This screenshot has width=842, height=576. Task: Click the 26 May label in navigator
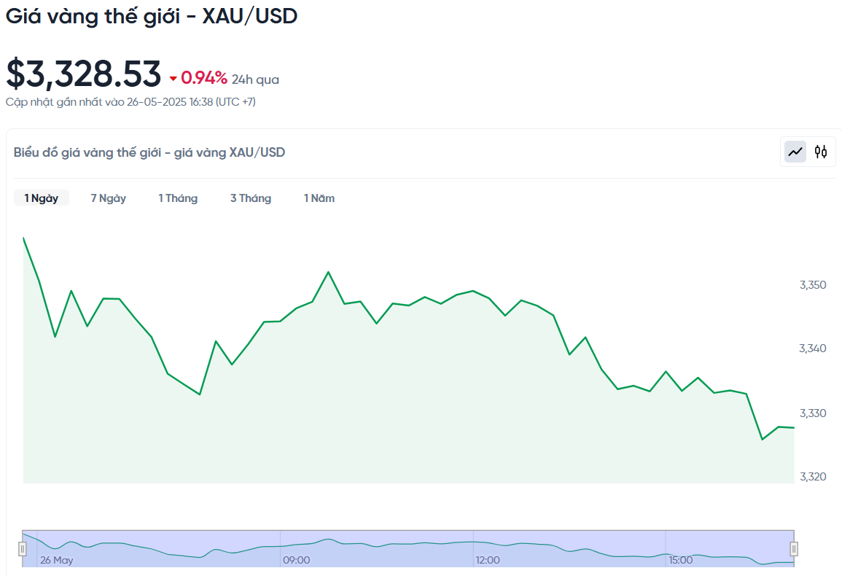coord(56,560)
